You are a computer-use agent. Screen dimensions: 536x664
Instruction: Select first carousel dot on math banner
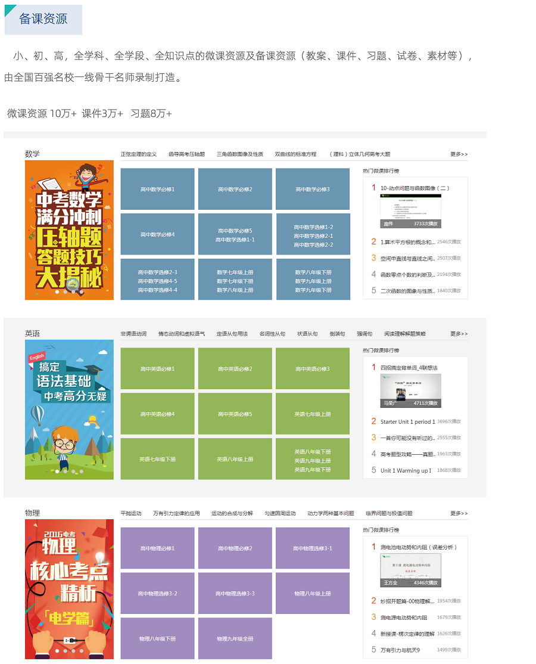57,292
